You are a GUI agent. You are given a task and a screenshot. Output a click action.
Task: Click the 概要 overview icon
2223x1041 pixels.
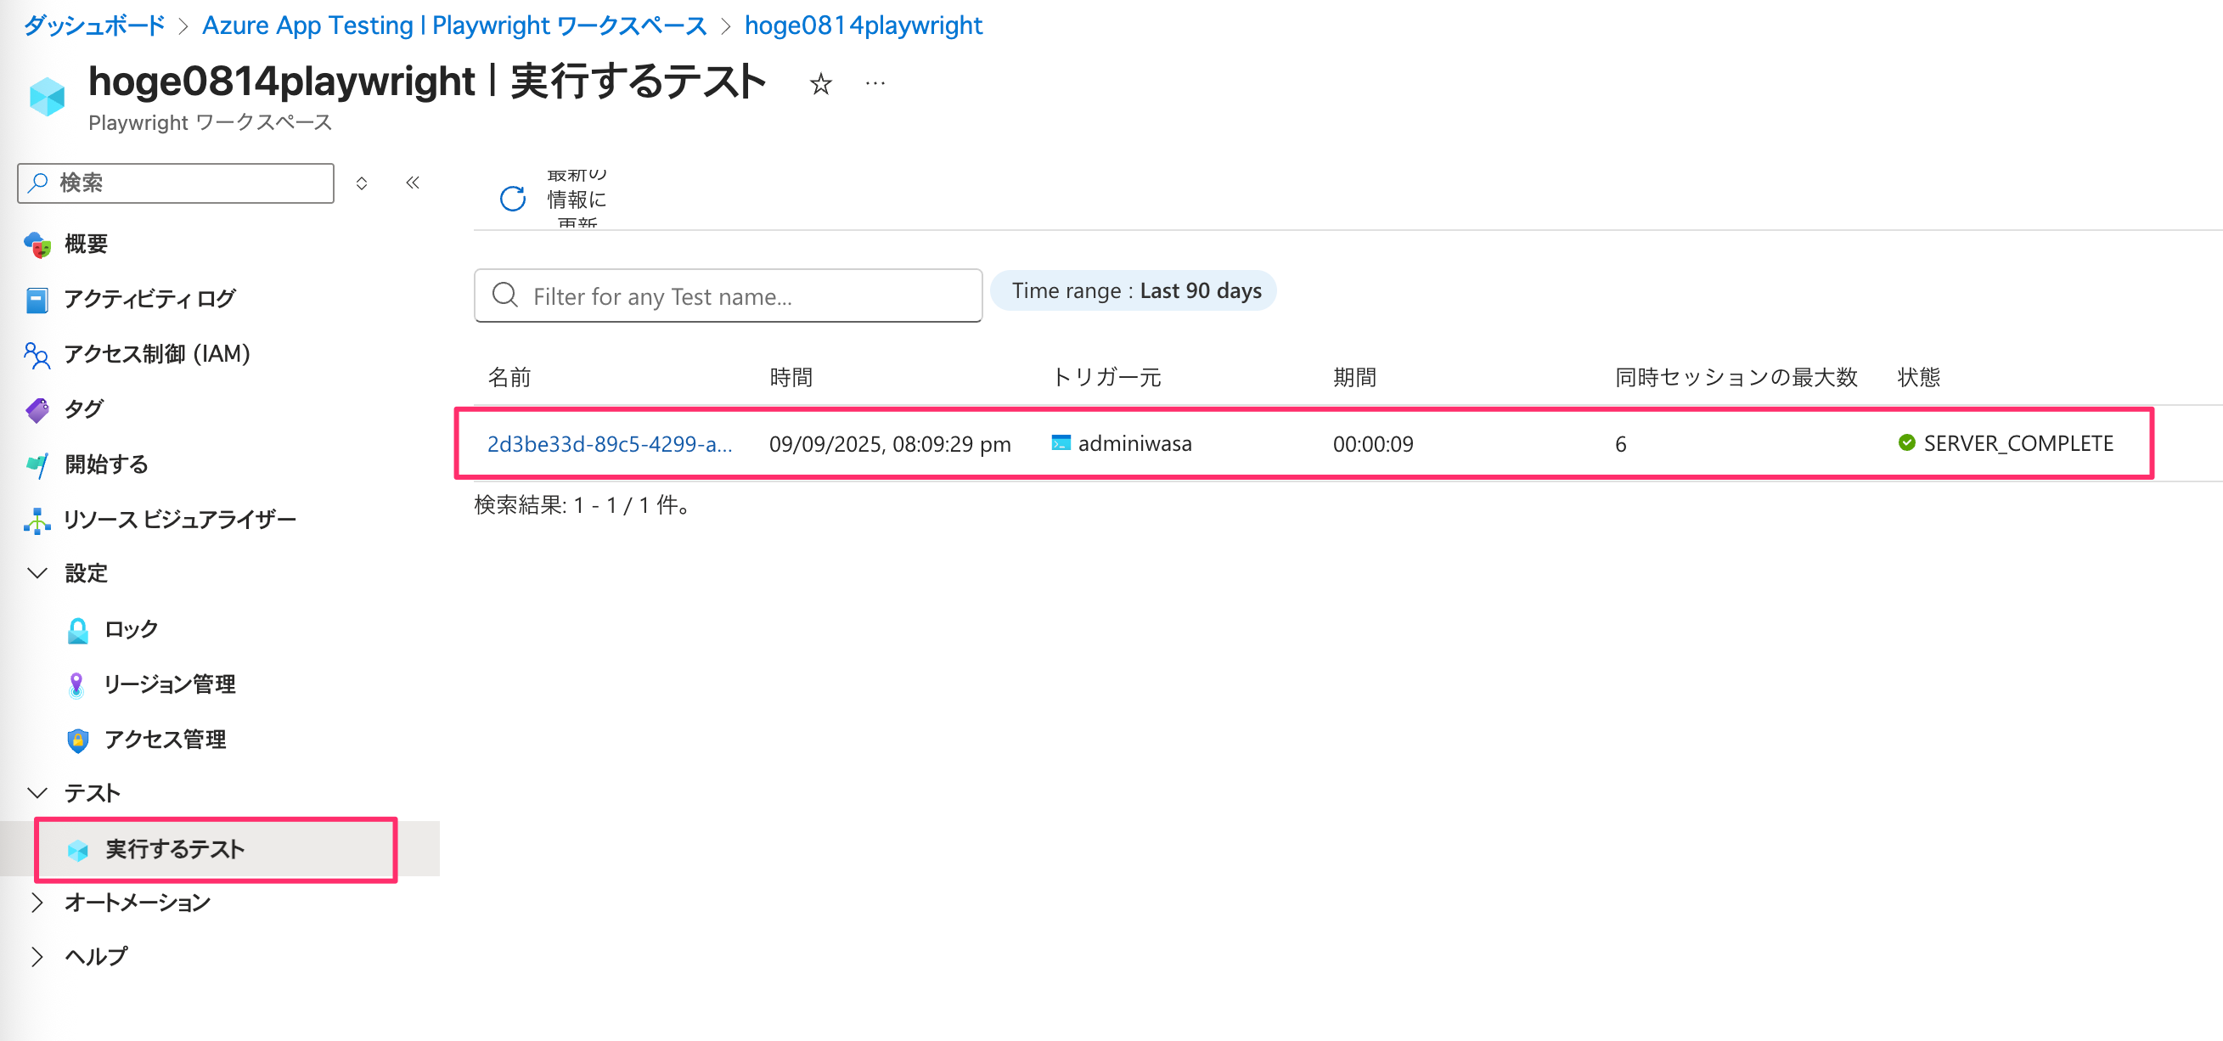pos(37,245)
